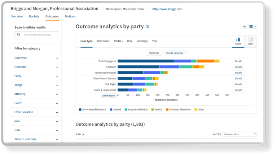Switch to Time to outcome toggle
This screenshot has width=277, height=155.
click(174, 53)
